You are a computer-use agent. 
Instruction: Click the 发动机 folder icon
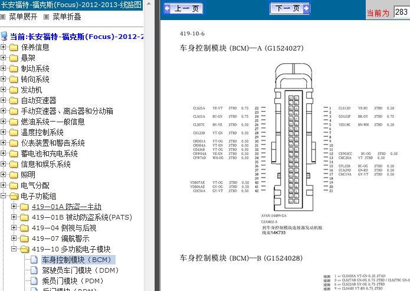14,90
